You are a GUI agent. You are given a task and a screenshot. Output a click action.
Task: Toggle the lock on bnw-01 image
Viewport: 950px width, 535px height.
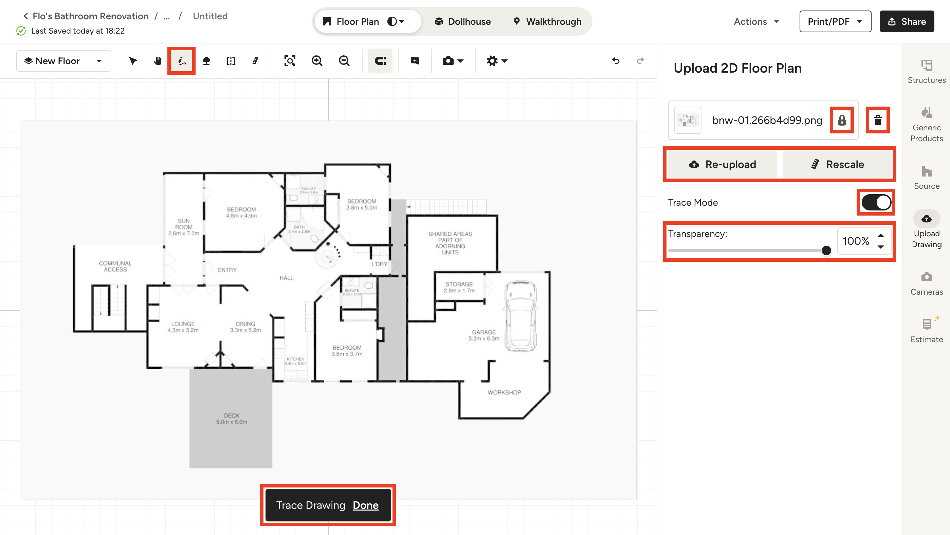click(x=842, y=120)
